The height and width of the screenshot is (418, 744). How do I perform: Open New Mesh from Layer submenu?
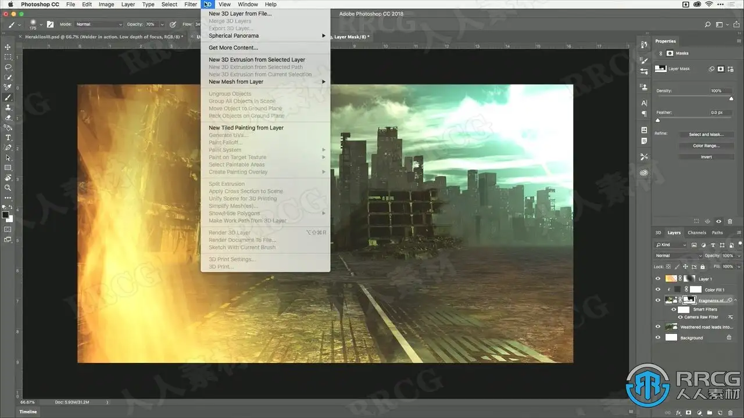pyautogui.click(x=266, y=82)
